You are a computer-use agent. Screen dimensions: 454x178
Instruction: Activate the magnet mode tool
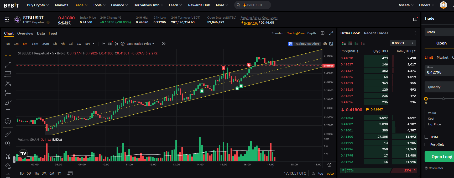pyautogui.click(x=8, y=156)
